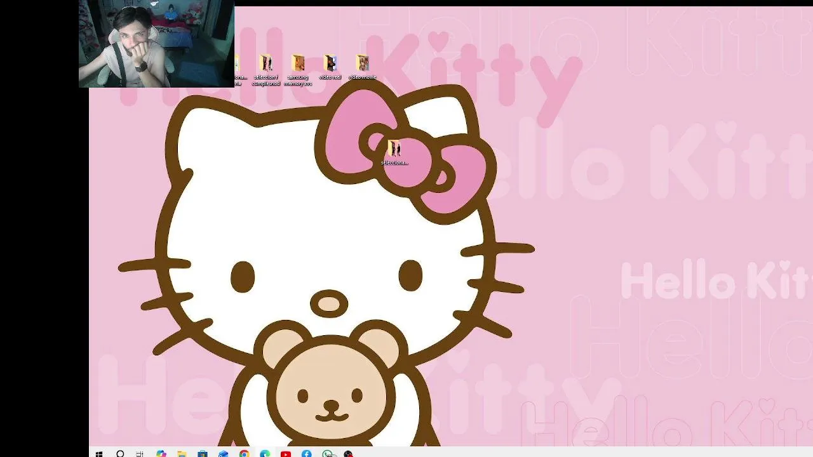The image size is (813, 457).
Task: Click the webcam overlay video thumbnail
Action: coord(156,44)
